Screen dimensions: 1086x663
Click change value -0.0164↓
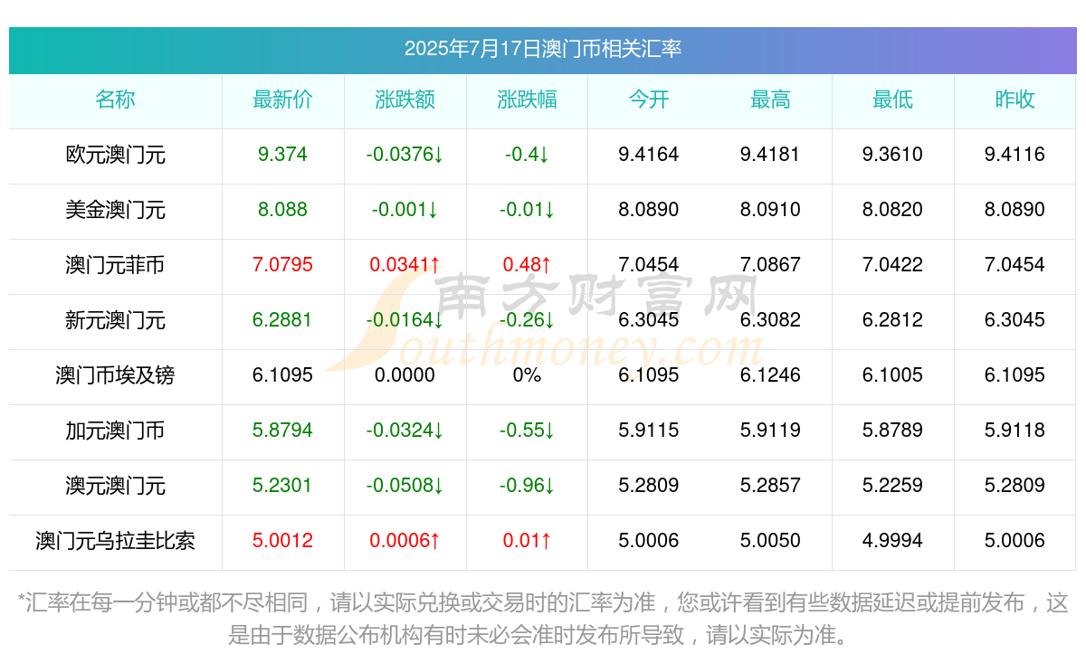tap(405, 320)
